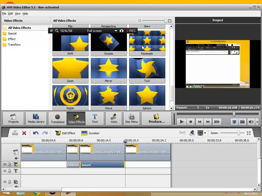262x196 pixels.
Task: Open the Transitions panel
Action: coord(58,118)
